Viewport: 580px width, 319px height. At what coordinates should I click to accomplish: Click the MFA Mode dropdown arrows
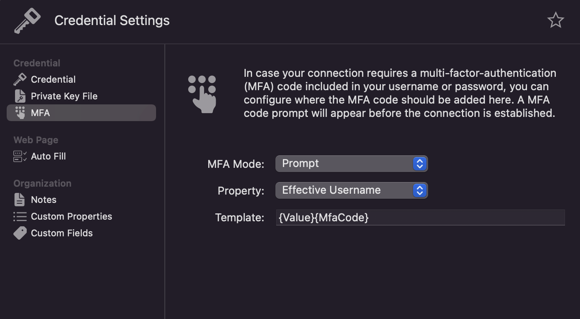pyautogui.click(x=419, y=164)
